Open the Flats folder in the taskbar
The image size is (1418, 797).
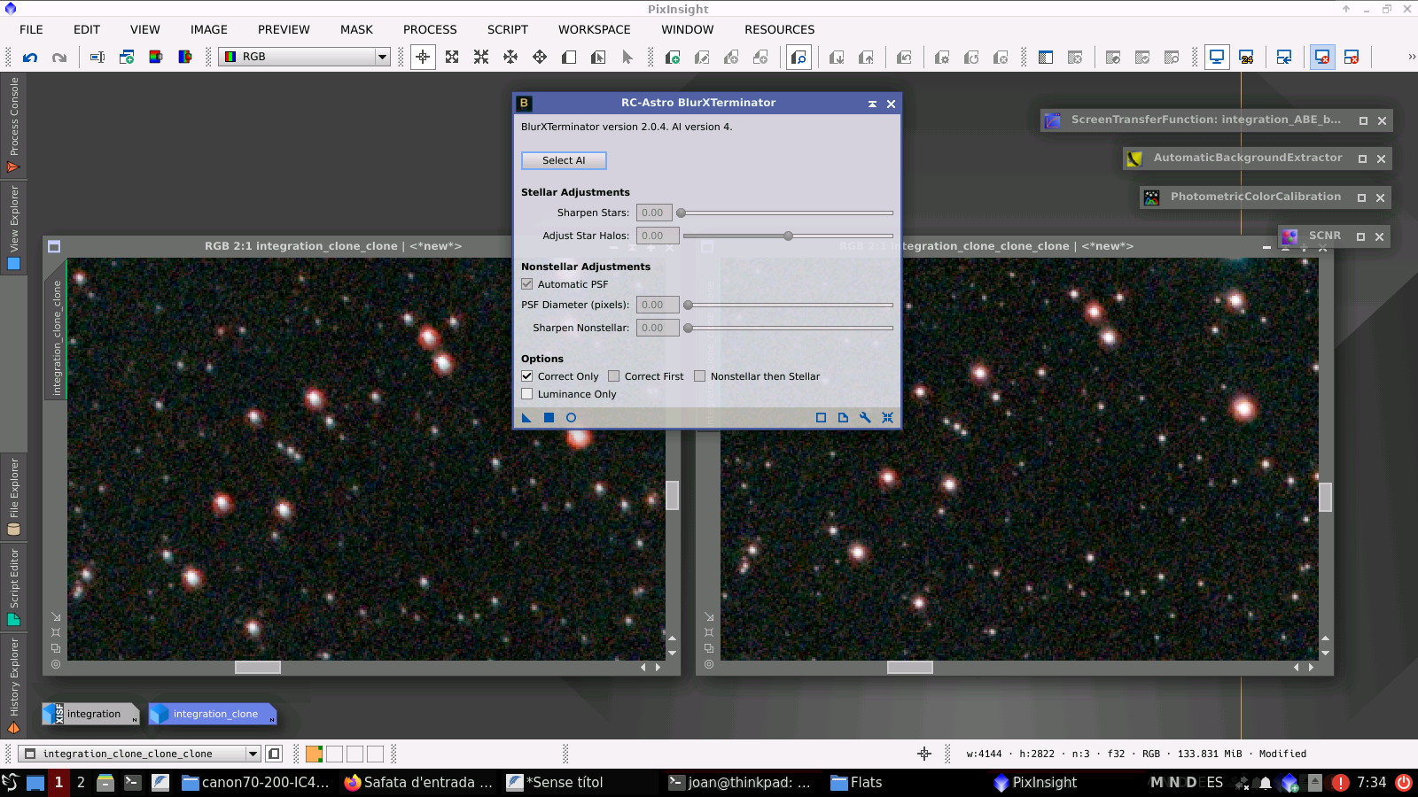pos(855,782)
